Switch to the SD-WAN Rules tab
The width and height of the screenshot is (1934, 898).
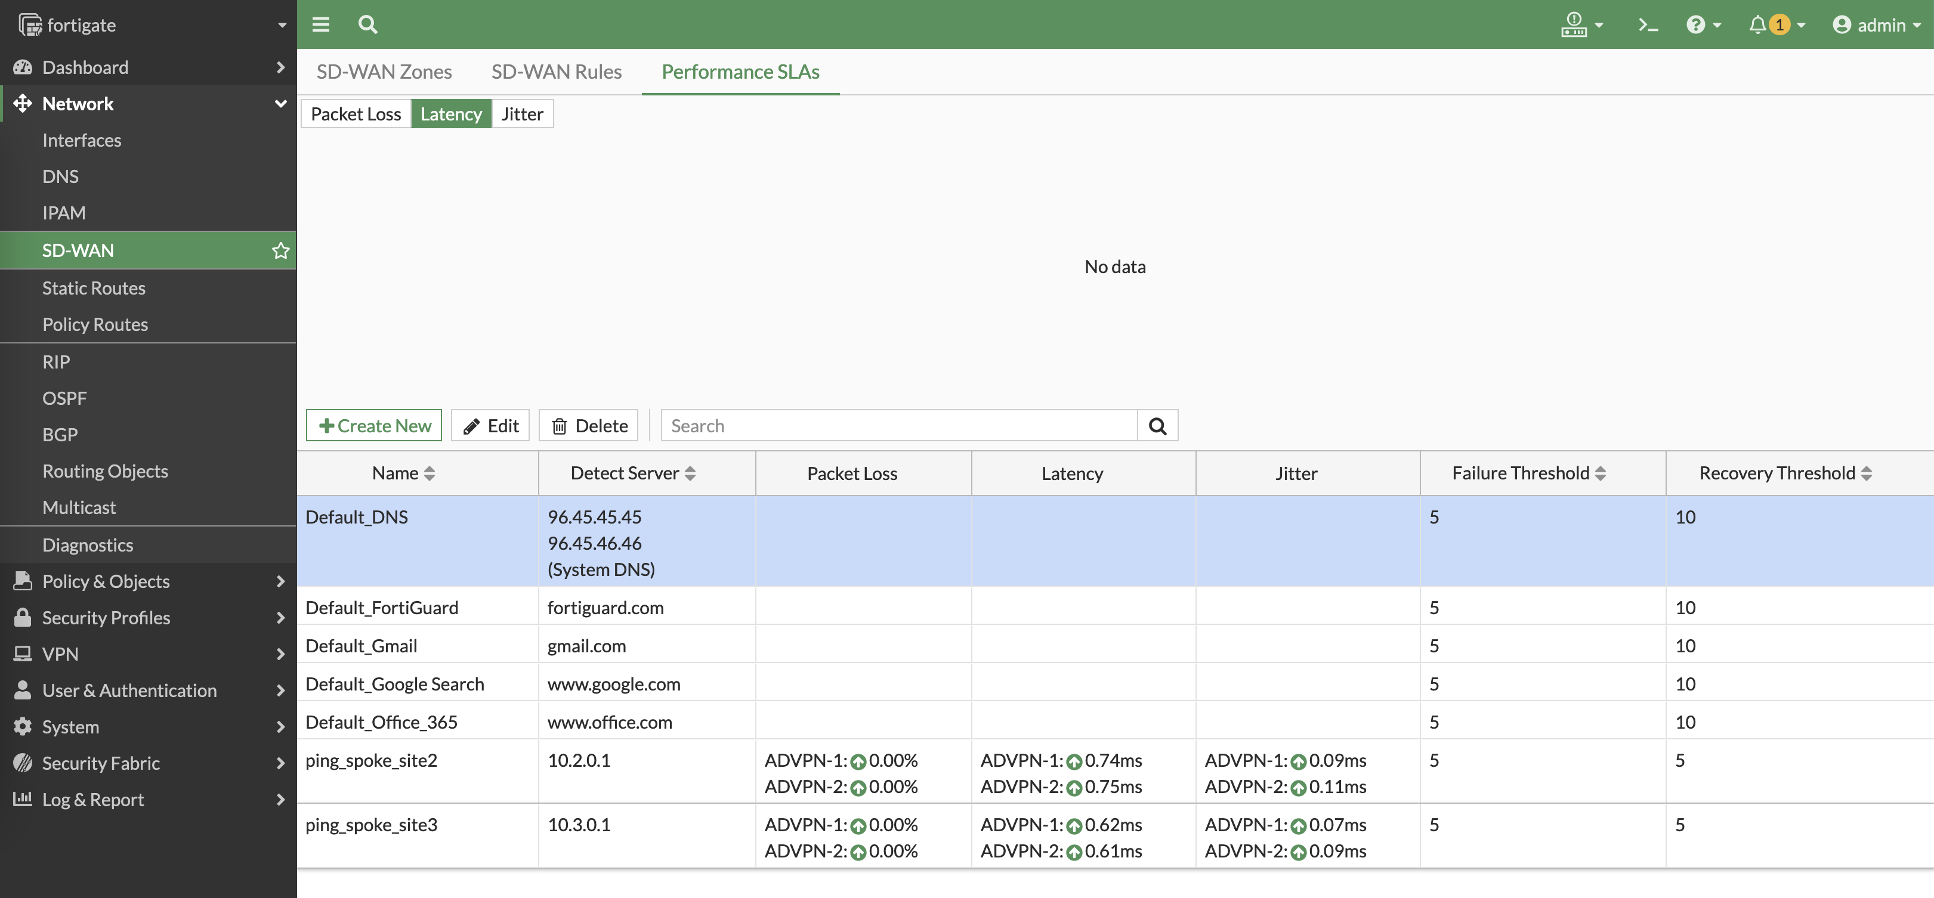[555, 72]
